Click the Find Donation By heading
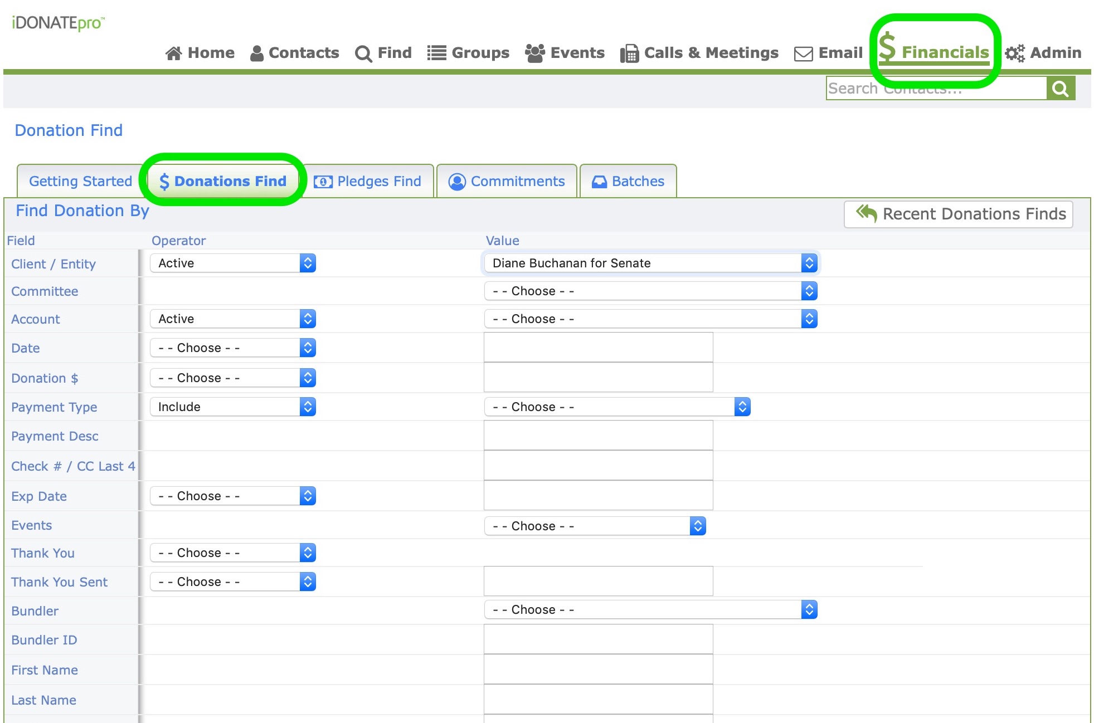The image size is (1094, 723). click(x=82, y=211)
